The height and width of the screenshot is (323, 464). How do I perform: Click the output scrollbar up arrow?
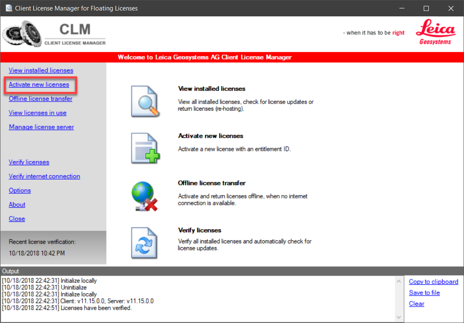(x=399, y=281)
